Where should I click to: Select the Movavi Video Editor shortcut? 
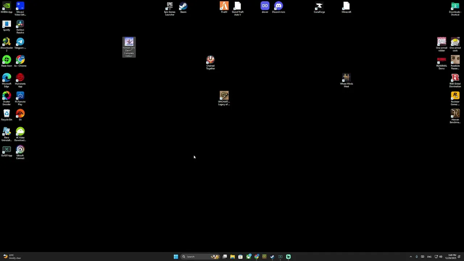click(20, 9)
